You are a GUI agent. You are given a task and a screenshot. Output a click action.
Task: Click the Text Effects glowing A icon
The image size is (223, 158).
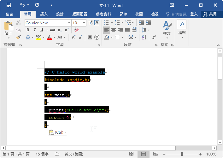tap(28, 37)
